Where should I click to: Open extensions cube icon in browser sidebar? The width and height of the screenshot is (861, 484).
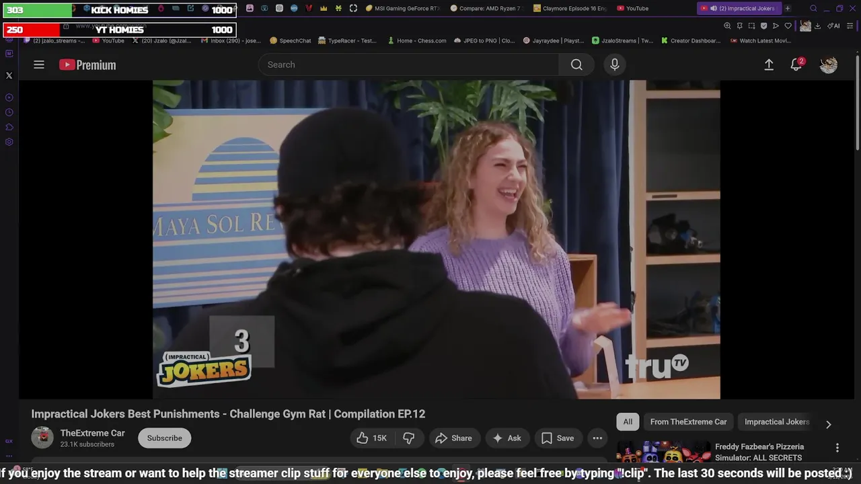(9, 127)
